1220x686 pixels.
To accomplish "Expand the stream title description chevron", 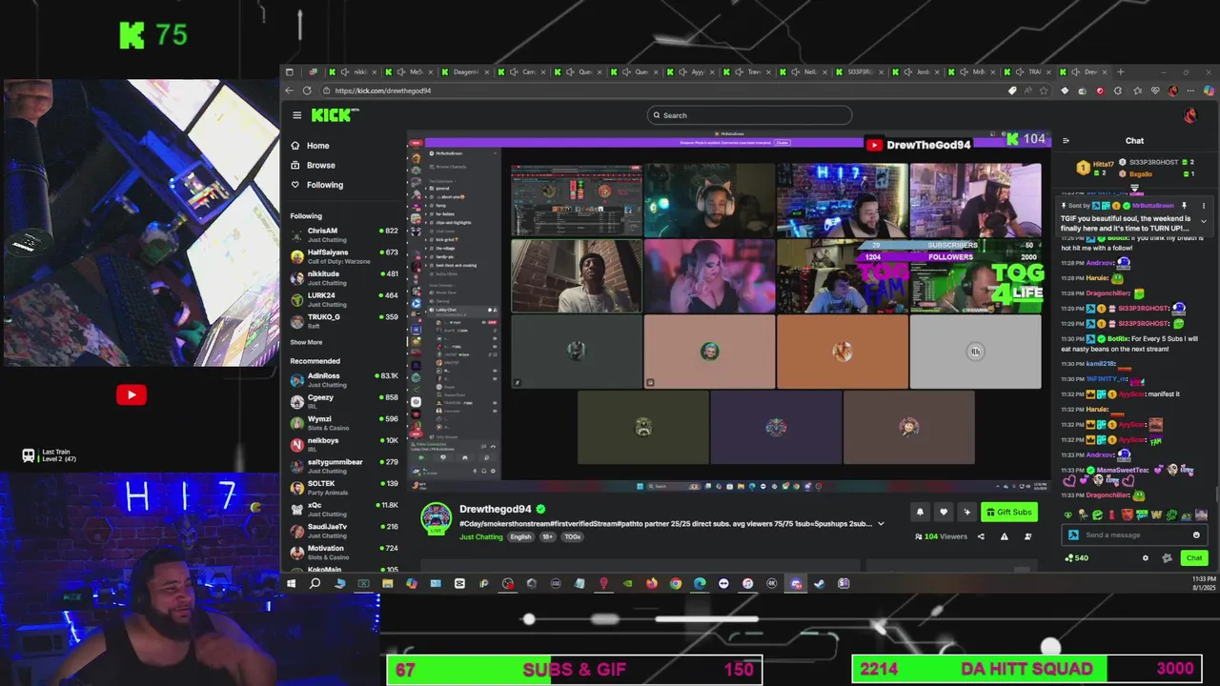I will tap(881, 523).
